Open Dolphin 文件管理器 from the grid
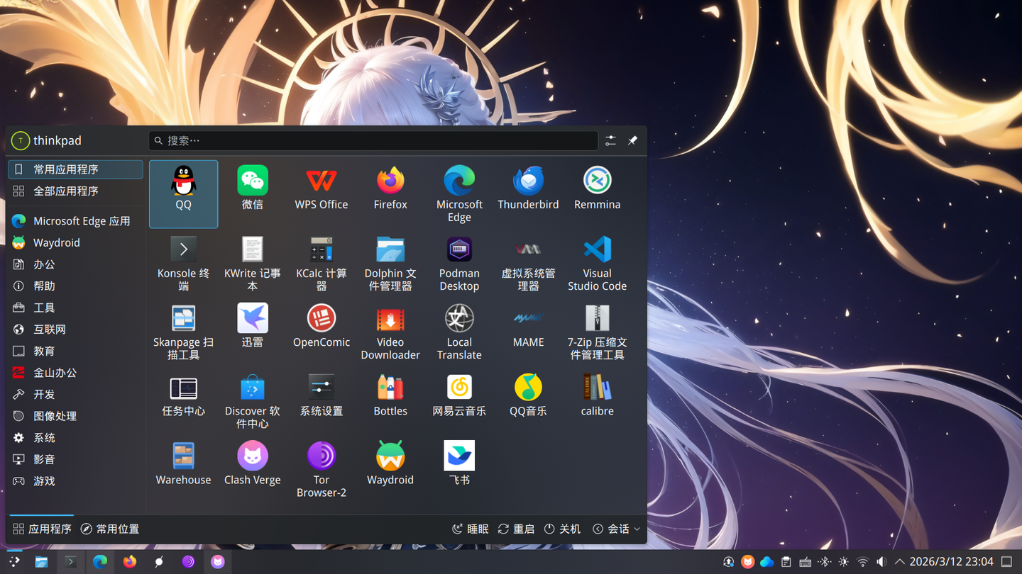Viewport: 1022px width, 574px height. pyautogui.click(x=390, y=264)
